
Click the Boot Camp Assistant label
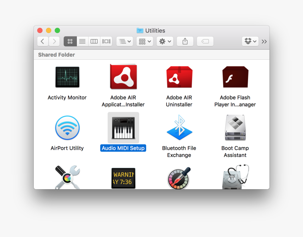(235, 152)
